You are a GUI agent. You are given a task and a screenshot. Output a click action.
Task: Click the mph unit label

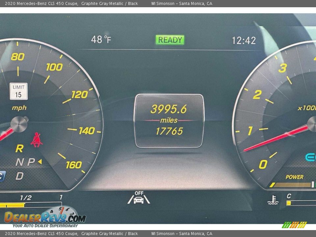click(19, 108)
